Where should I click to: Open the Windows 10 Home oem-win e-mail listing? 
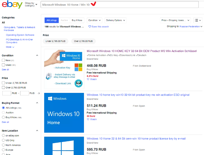[136, 139]
